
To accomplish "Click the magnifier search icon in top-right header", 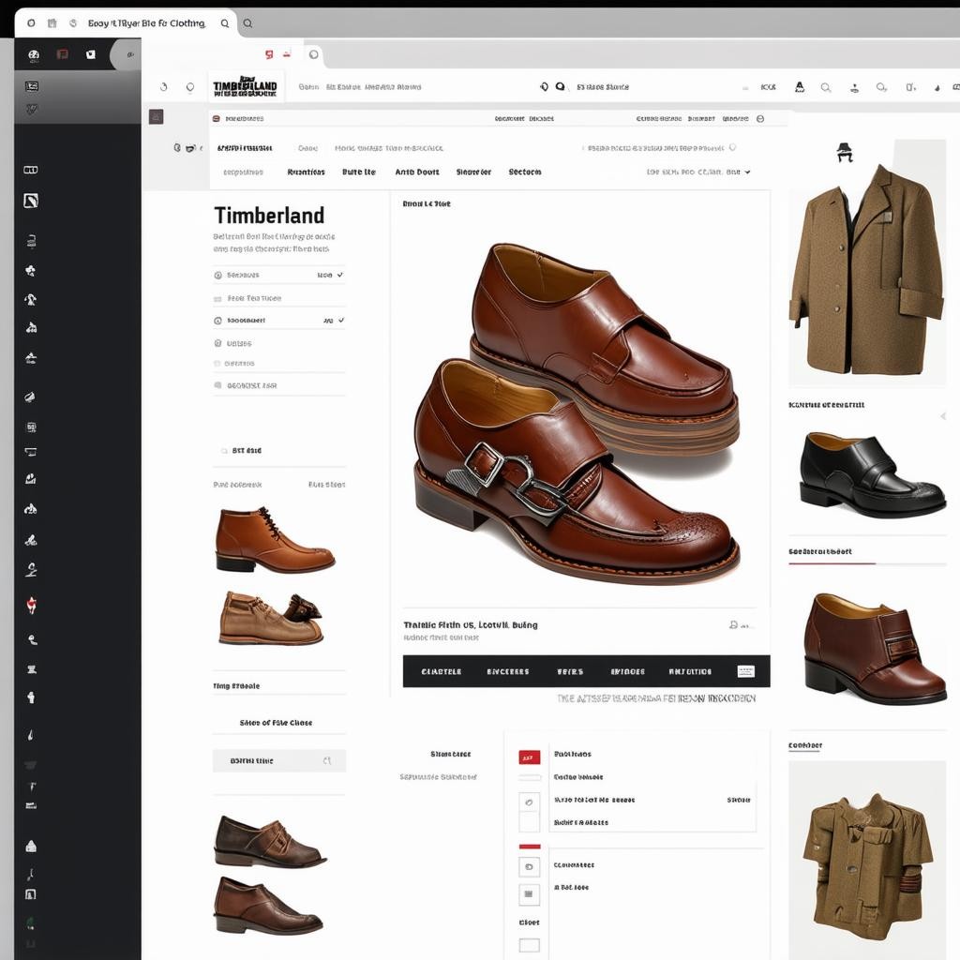I will (826, 87).
